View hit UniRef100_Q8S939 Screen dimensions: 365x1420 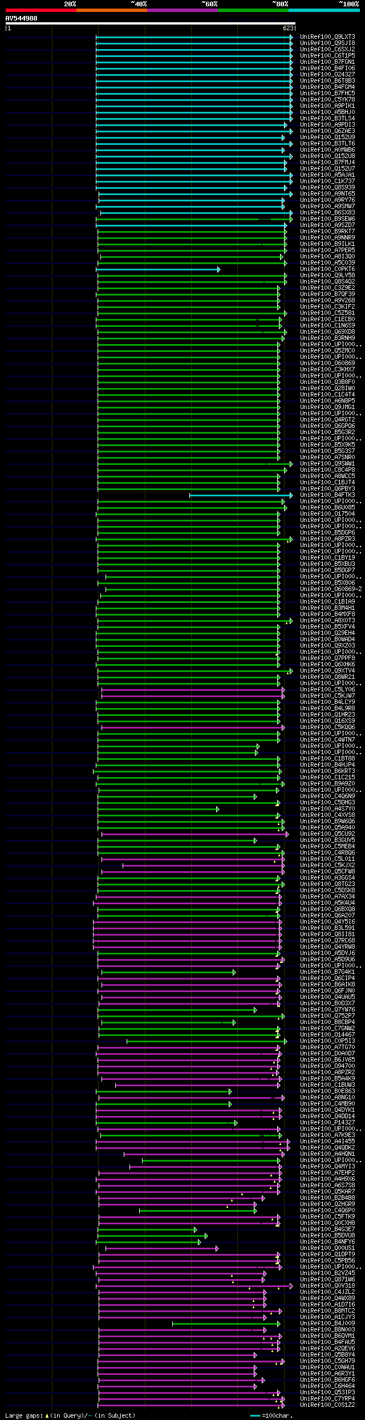pyautogui.click(x=327, y=188)
